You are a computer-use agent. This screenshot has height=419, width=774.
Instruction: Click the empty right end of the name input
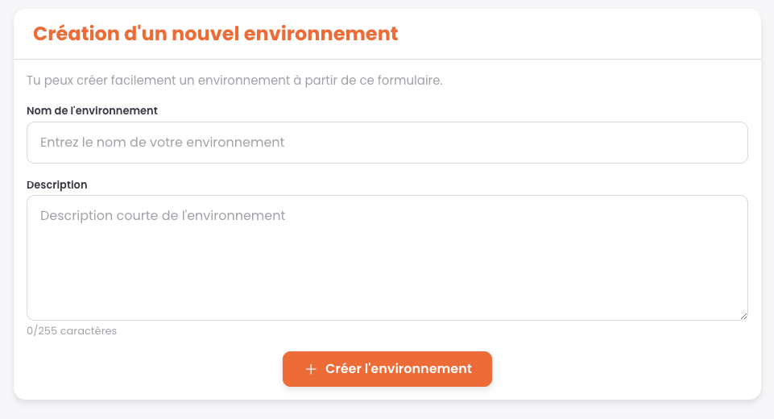685,143
